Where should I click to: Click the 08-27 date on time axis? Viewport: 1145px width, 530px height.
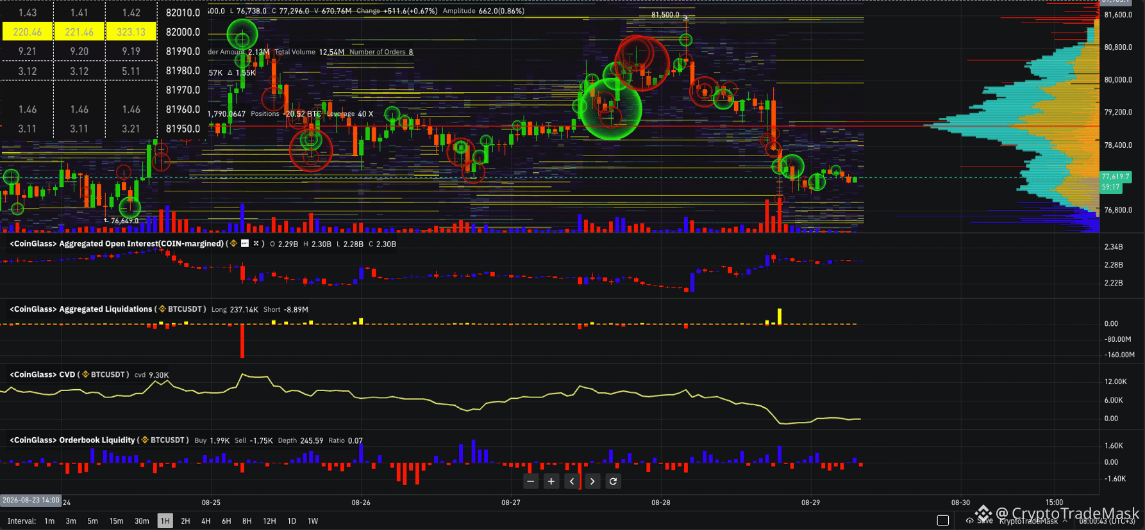[511, 502]
